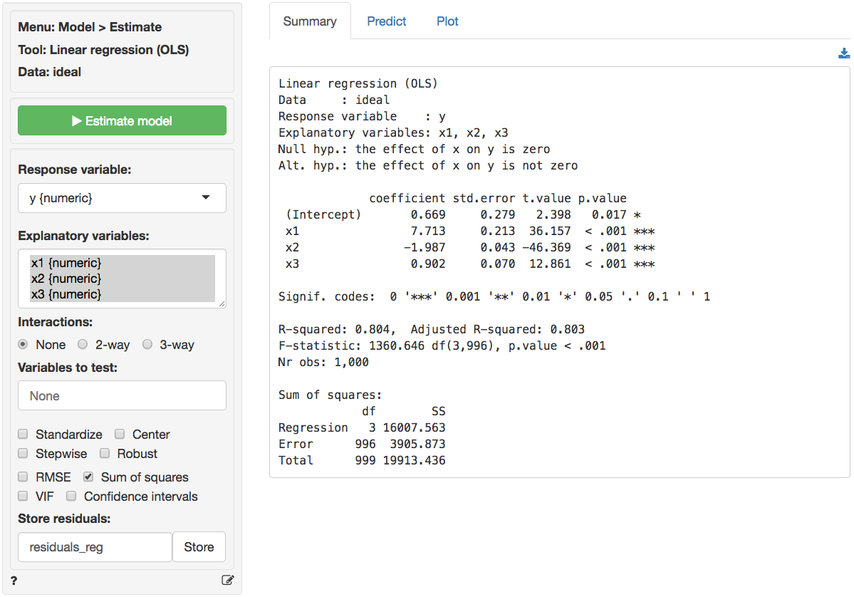This screenshot has width=854, height=597.
Task: Click the download icon above the output
Action: coord(844,53)
